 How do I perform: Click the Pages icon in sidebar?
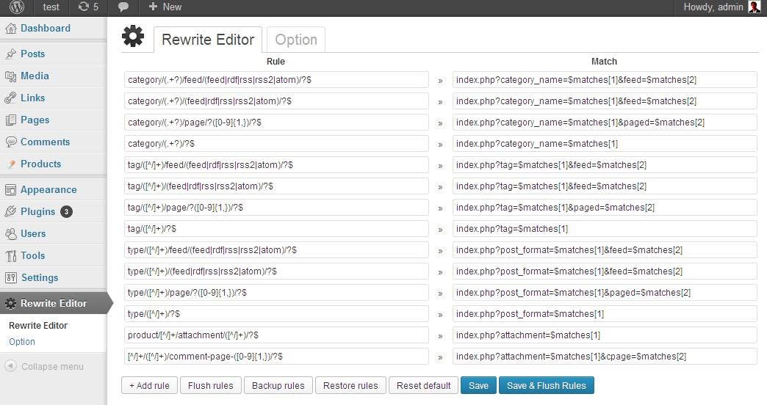(x=11, y=120)
